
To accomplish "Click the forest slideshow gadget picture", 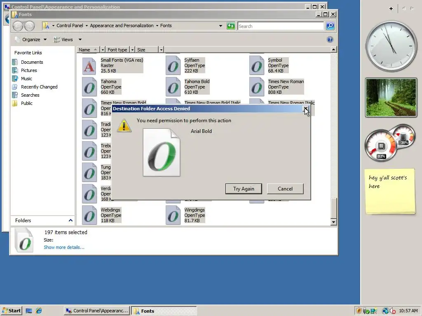I will (x=391, y=97).
